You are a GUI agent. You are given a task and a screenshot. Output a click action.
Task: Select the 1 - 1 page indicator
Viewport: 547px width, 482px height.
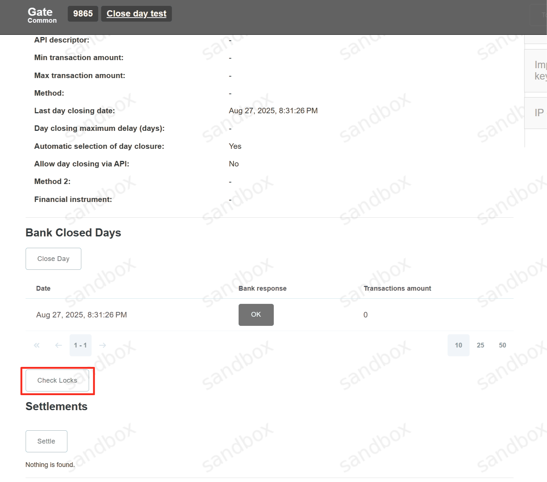coord(81,345)
